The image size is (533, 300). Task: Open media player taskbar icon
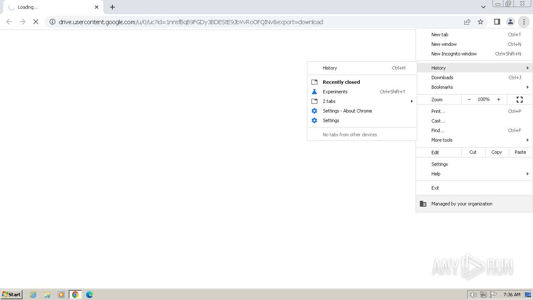coord(61,295)
